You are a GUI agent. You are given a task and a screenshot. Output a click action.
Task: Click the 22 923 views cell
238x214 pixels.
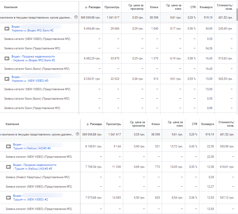[115, 79]
